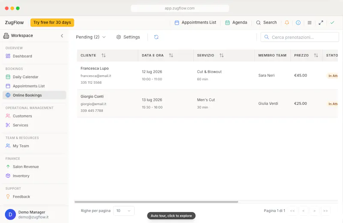The width and height of the screenshot is (343, 223).
Task: Open bookings Settings button
Action: click(128, 37)
